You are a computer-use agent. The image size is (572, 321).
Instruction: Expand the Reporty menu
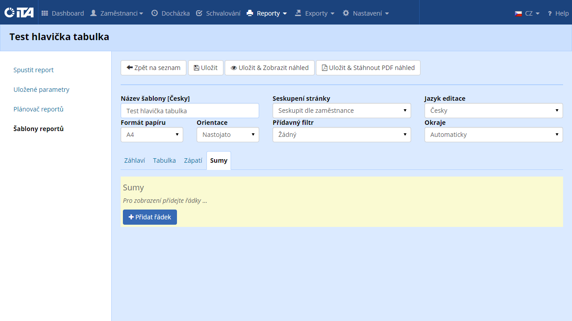tap(267, 13)
